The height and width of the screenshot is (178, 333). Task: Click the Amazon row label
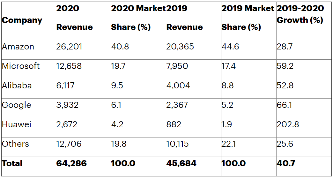18,47
